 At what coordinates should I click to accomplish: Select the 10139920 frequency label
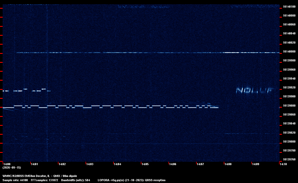pyautogui.click(x=289, y=88)
